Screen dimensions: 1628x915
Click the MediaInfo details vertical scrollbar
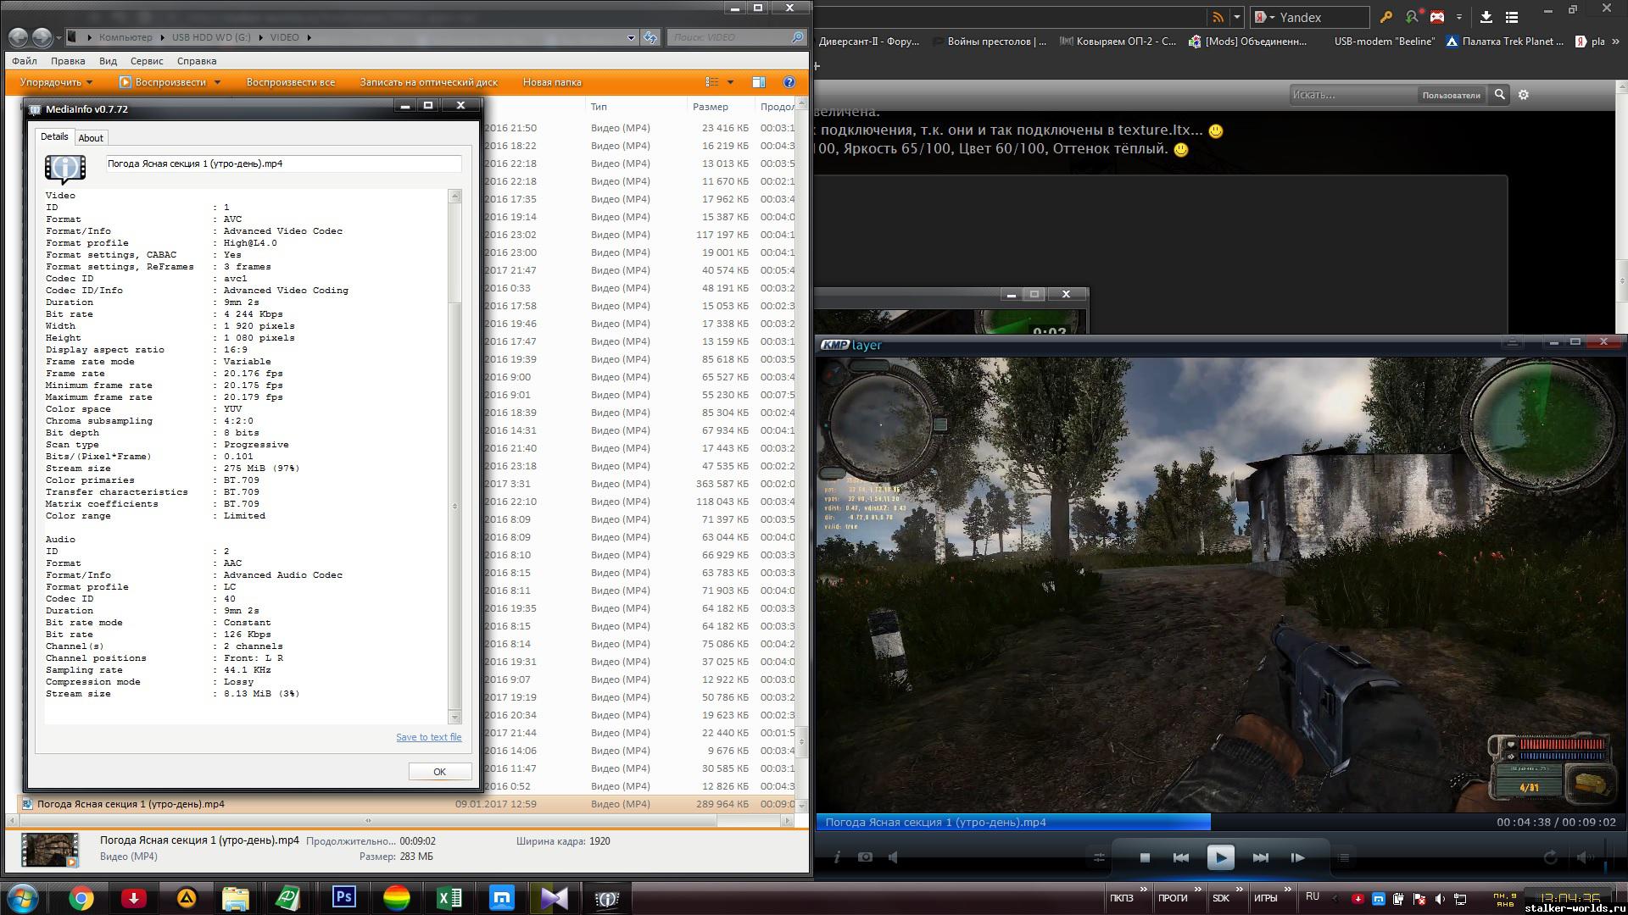(x=455, y=457)
